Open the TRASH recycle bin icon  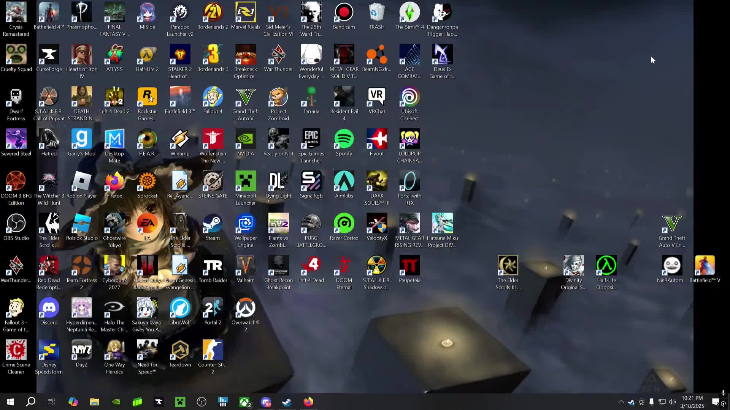(x=377, y=16)
